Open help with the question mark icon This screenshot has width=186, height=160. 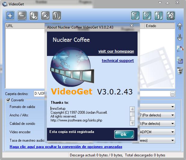coord(147,16)
